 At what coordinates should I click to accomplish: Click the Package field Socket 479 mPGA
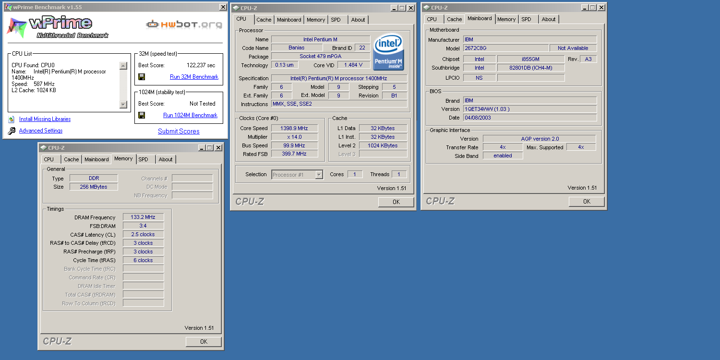tap(321, 56)
